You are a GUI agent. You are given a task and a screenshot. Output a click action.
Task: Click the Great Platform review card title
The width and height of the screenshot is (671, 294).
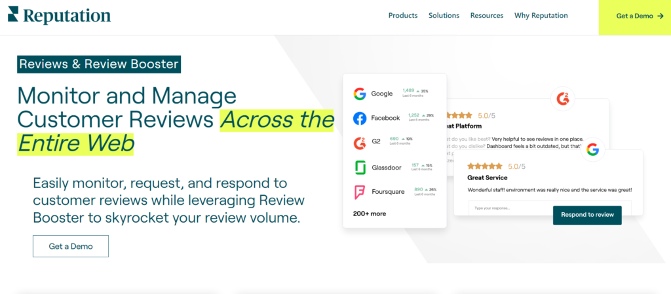tap(464, 126)
